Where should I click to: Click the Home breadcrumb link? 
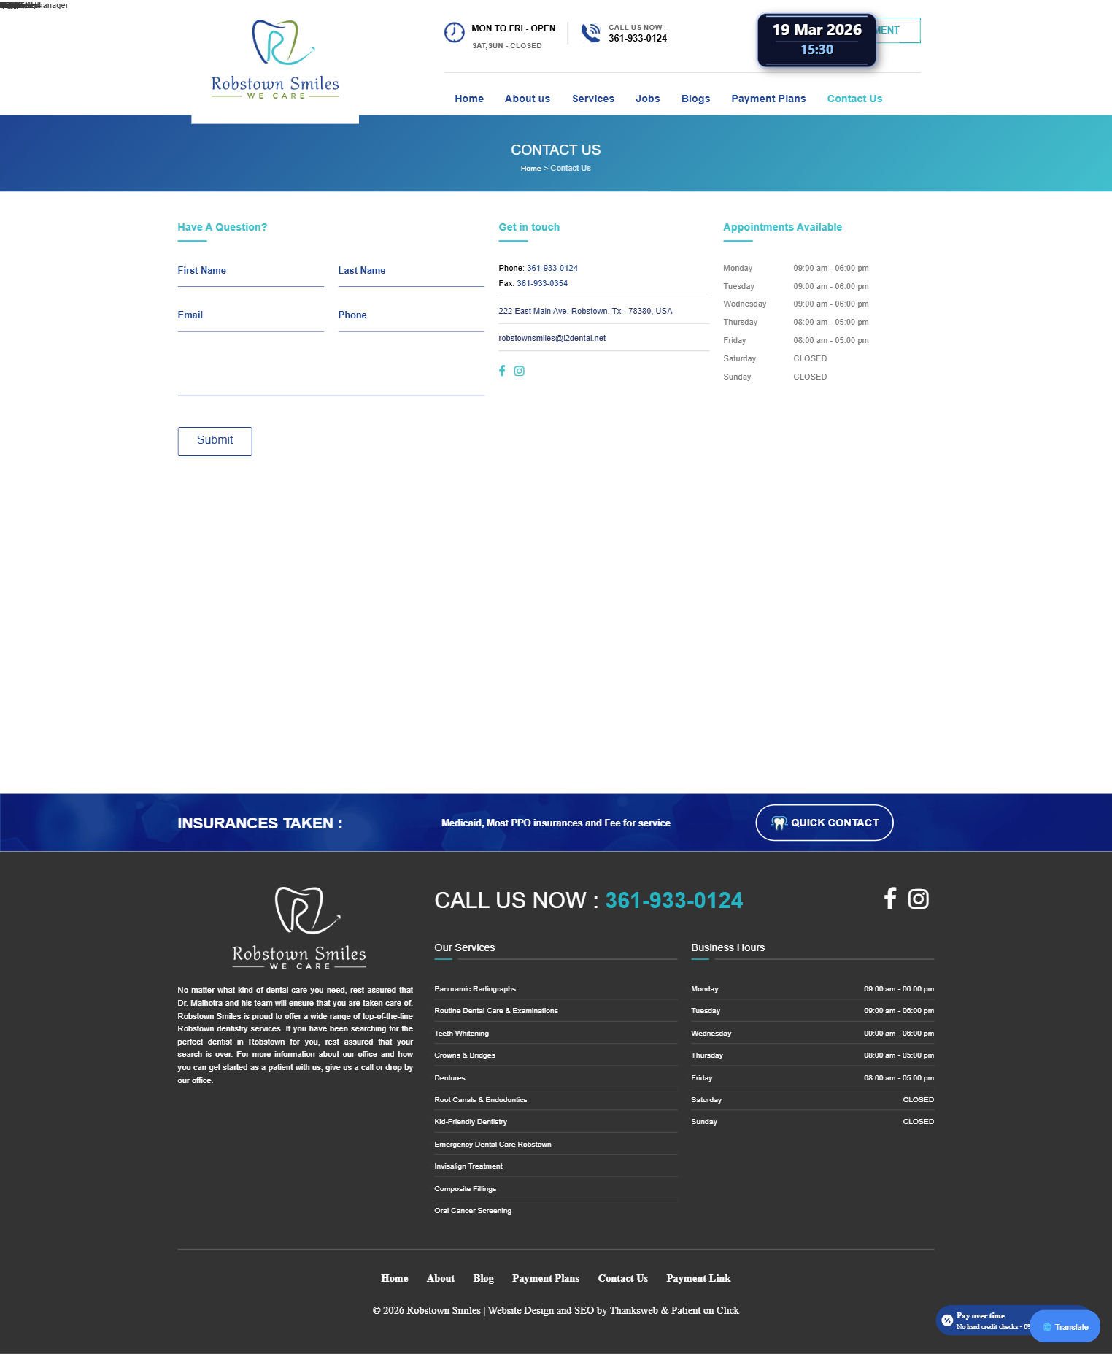(x=531, y=169)
